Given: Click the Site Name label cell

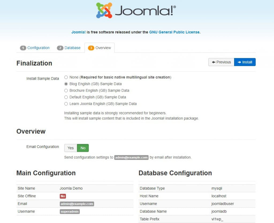Looking at the screenshot, I should point(26,188).
